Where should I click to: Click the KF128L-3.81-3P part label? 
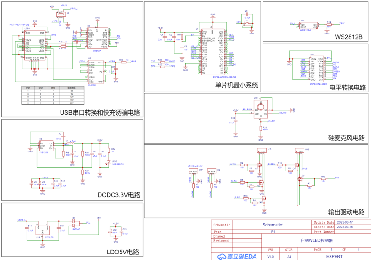coord(195,166)
